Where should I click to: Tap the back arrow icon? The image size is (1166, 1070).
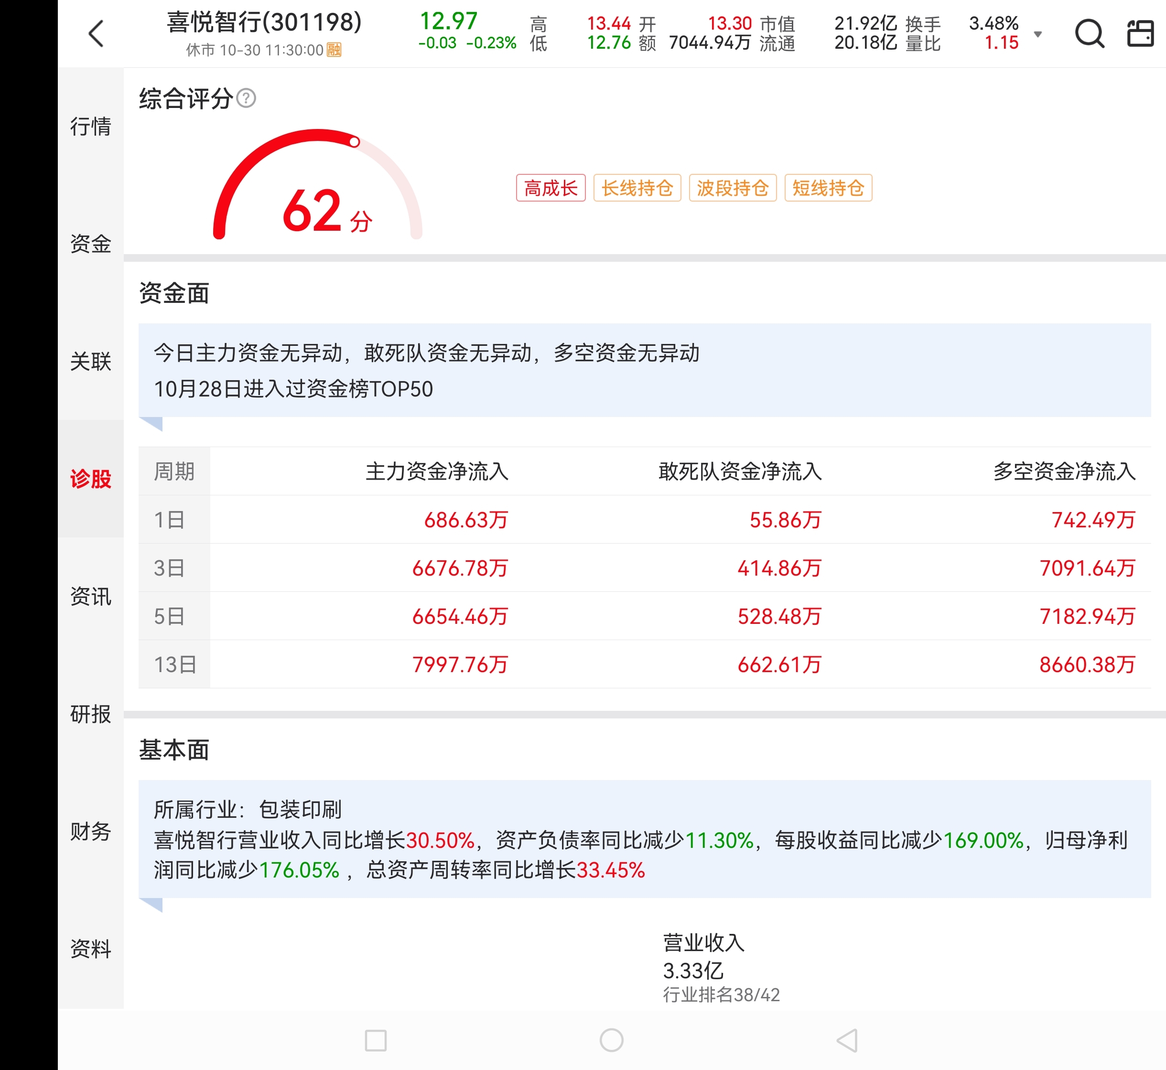click(96, 33)
